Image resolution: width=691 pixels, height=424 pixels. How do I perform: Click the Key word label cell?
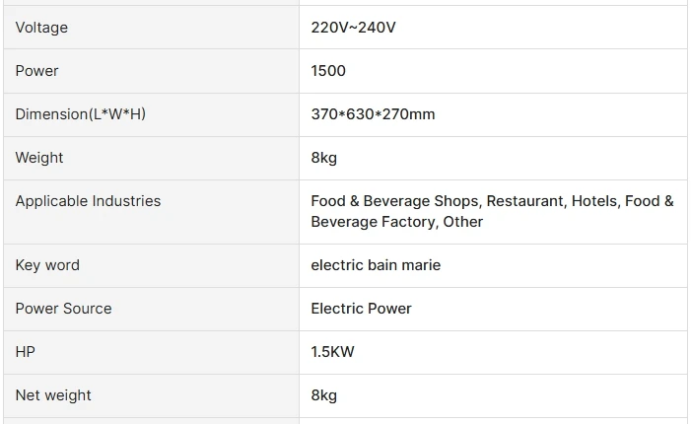[x=47, y=265]
